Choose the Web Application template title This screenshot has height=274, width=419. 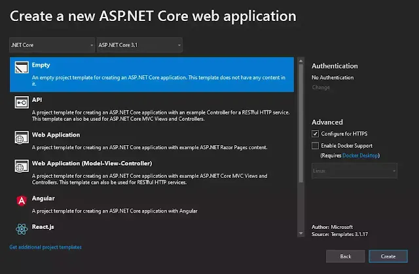tap(56, 135)
